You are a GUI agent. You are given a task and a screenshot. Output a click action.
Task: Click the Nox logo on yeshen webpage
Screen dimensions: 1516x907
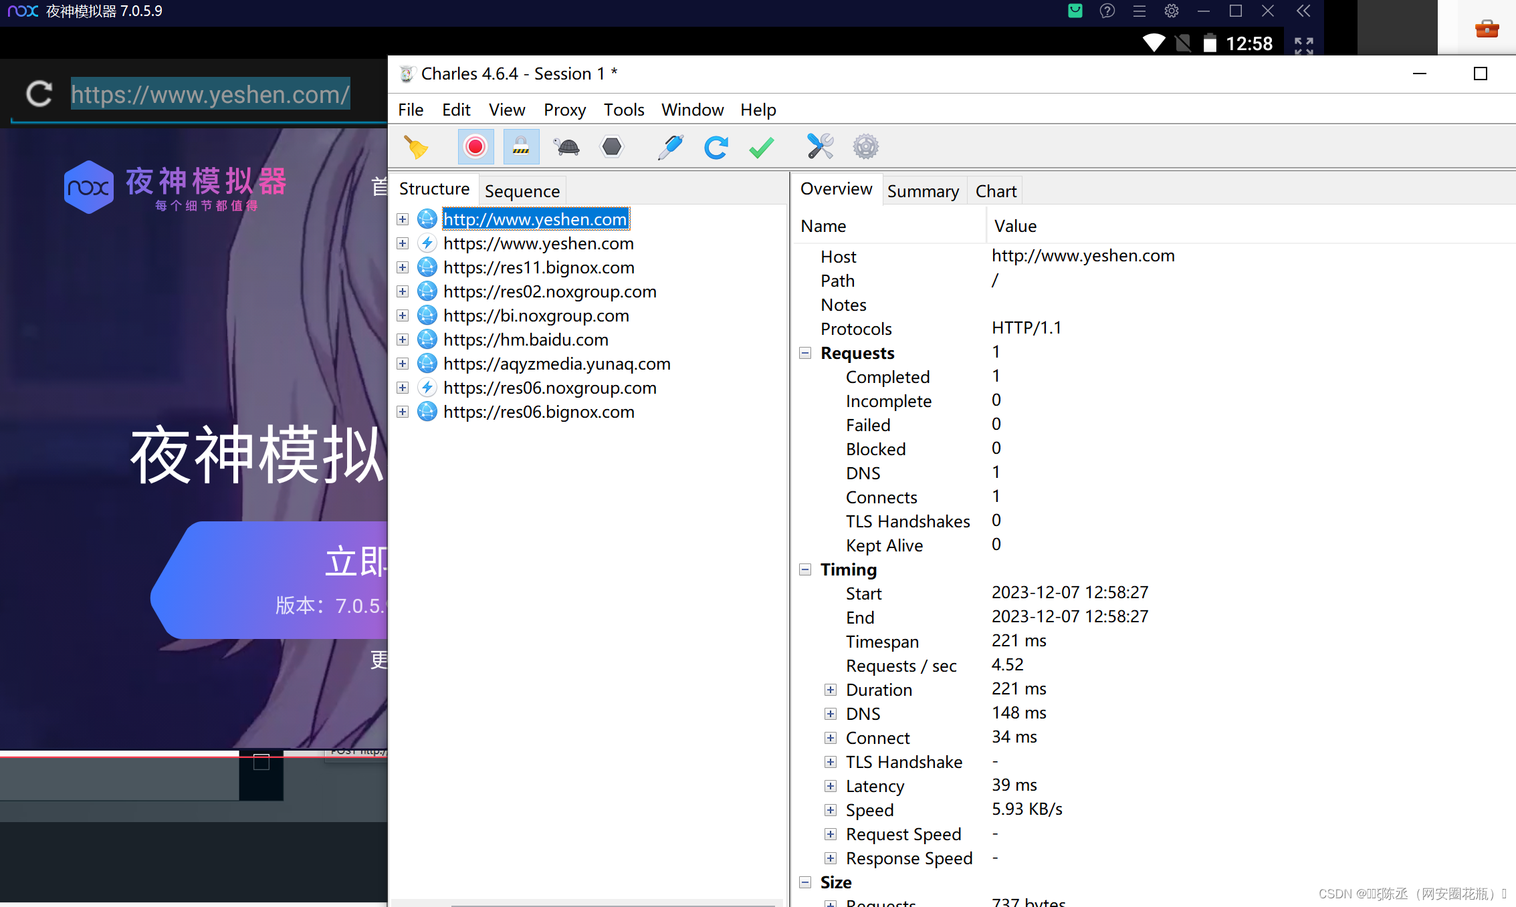tap(88, 187)
